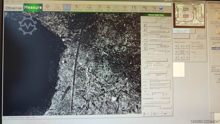Zoom in the navigation display magnifier

pos(198,36)
